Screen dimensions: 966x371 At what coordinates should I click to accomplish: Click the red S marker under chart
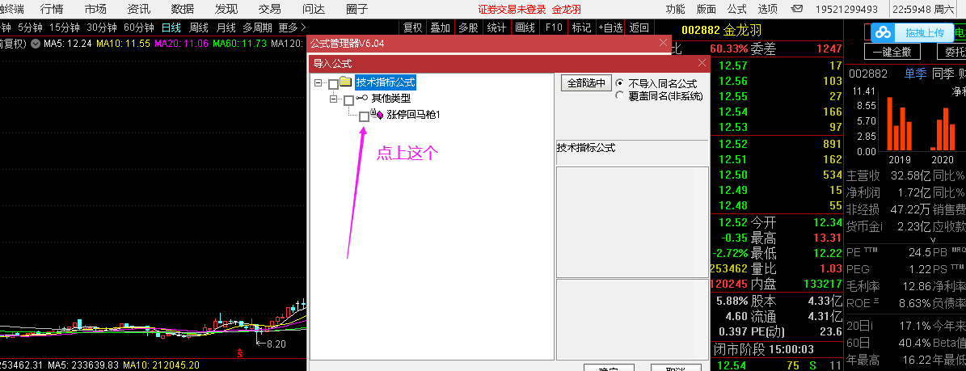point(240,354)
